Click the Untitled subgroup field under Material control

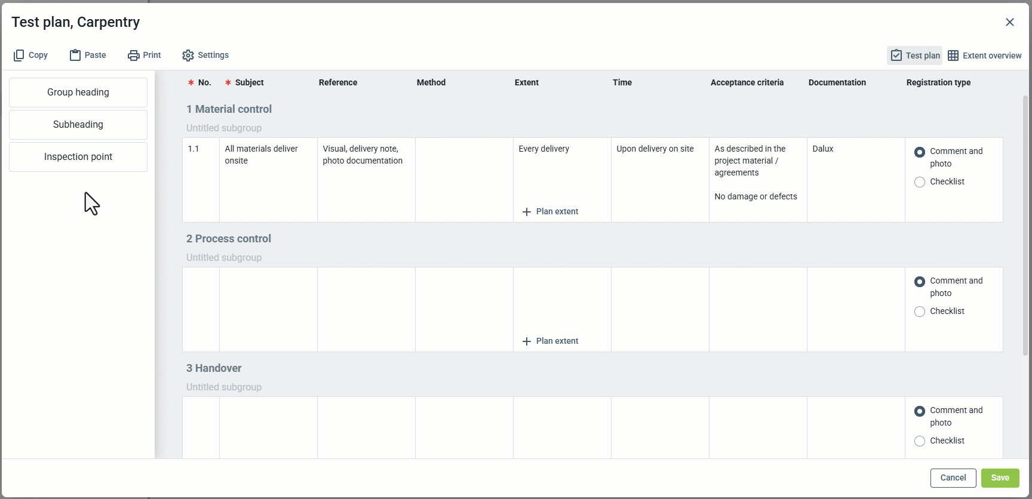pos(224,128)
